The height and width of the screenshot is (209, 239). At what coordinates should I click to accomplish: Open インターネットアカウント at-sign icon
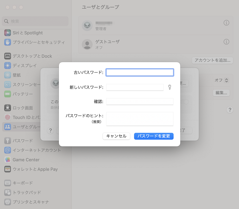point(7,150)
